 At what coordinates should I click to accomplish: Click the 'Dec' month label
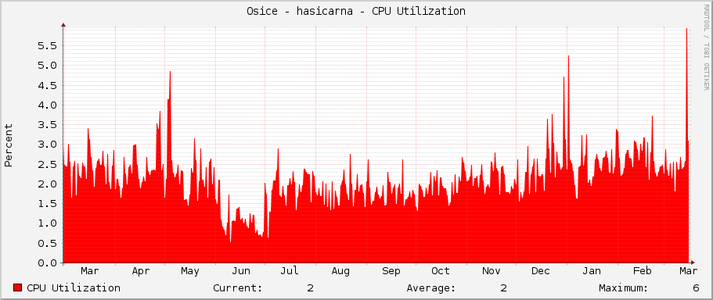point(541,271)
